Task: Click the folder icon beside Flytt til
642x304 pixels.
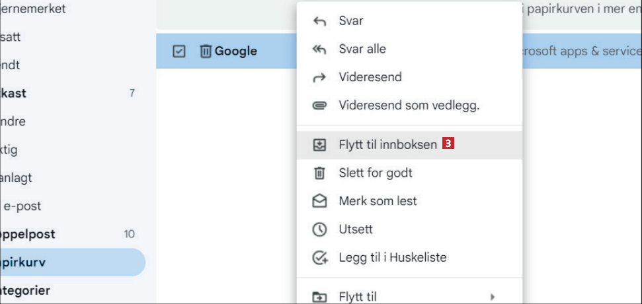Action: point(319,297)
